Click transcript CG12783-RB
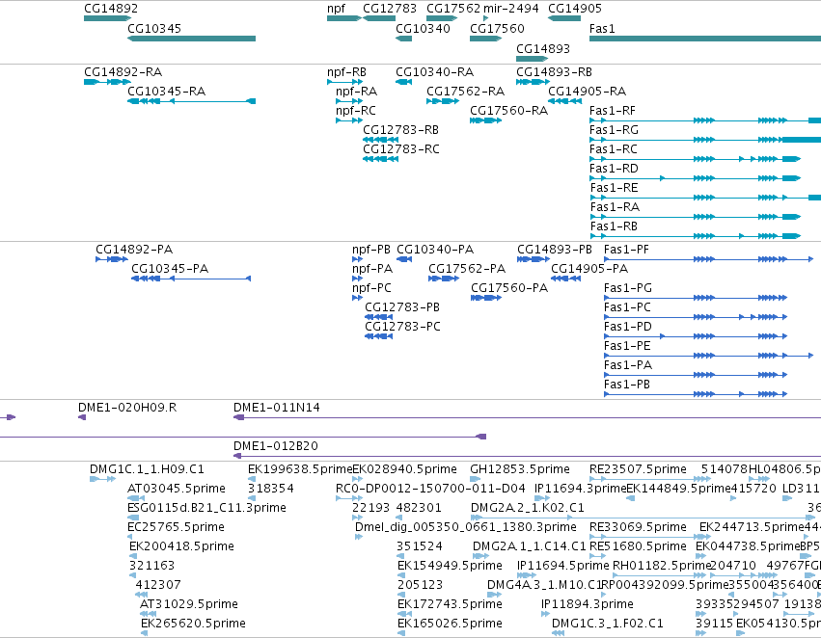Viewport: 821px width, 638px height. (x=400, y=130)
